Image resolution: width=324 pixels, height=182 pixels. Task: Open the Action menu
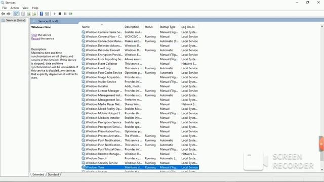(x=15, y=8)
